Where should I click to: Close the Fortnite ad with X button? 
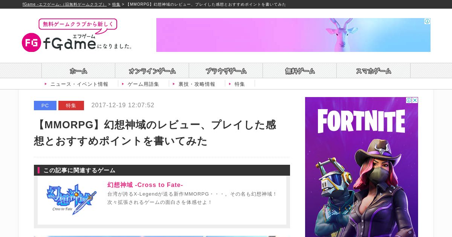coord(415,100)
